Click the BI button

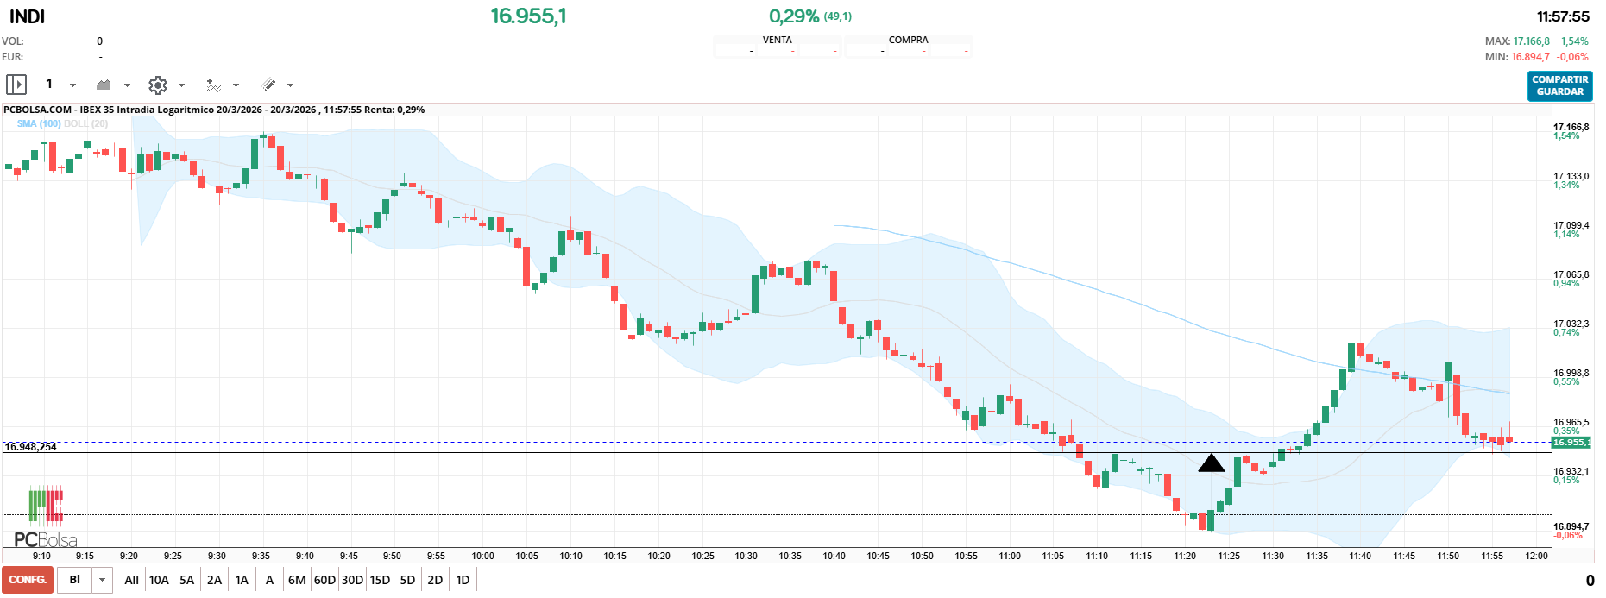[x=74, y=580]
